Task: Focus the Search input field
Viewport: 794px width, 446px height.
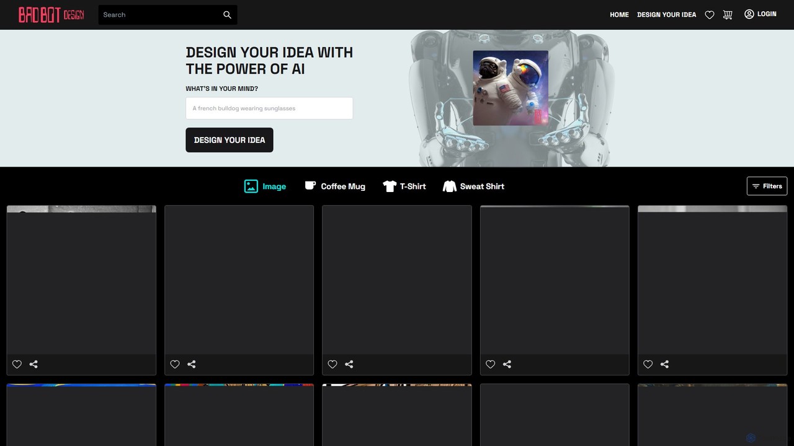Action: point(160,15)
